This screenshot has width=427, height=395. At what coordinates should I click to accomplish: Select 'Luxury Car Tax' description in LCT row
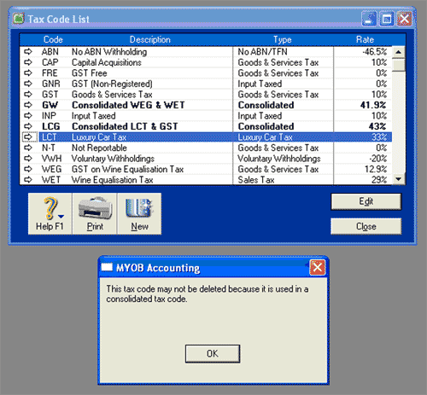[x=99, y=137]
